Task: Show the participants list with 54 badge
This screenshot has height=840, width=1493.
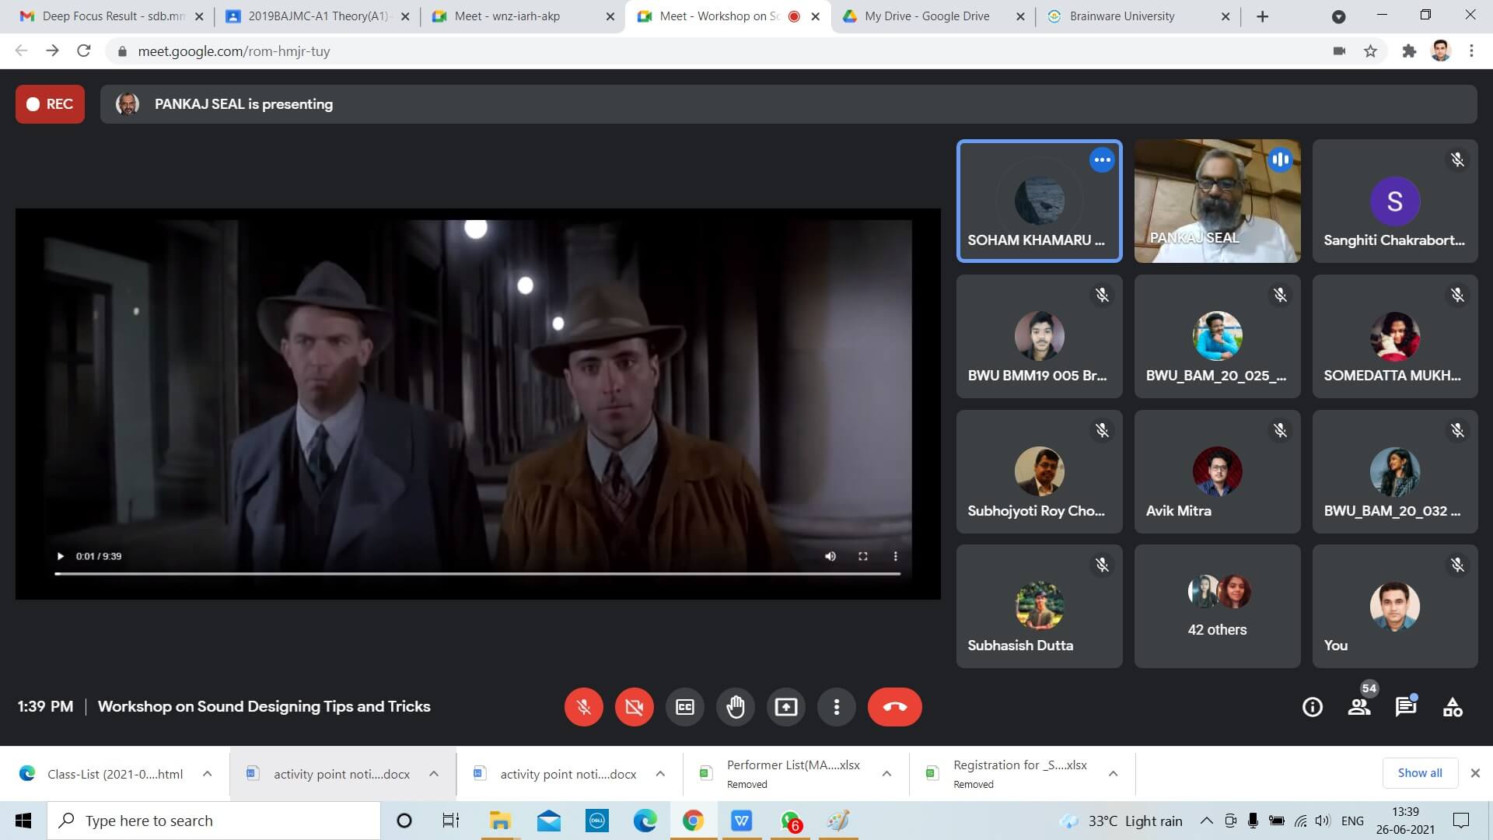Action: tap(1359, 707)
